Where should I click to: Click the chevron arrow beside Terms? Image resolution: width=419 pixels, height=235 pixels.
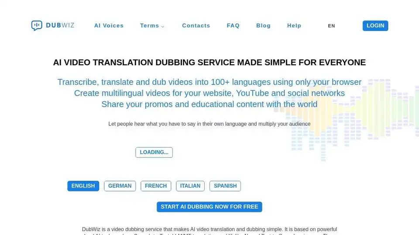163,27
